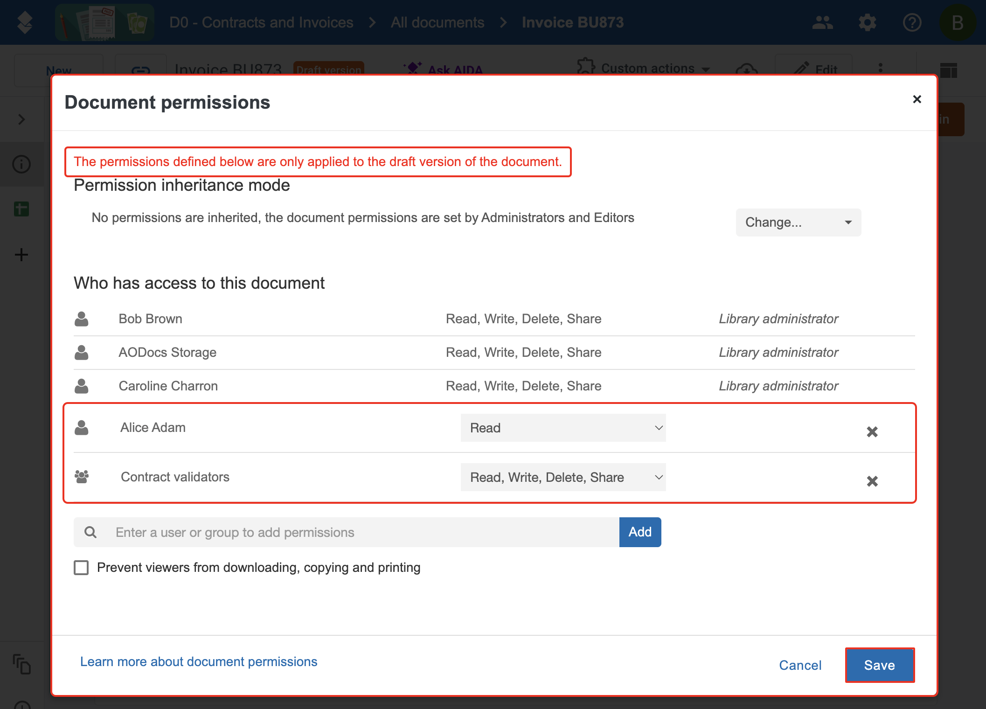Remove Contract validators permission with X icon
Screen dimensions: 986x709
(x=872, y=481)
